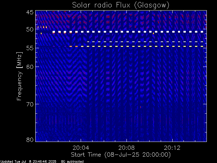Screen dimensions: 217x163
Task: Click the plot title "Solar radio Flux (Glasgow)"
Action: point(121,5)
